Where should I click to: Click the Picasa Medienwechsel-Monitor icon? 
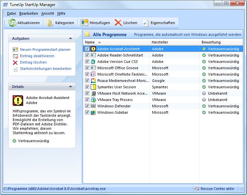[93, 81]
